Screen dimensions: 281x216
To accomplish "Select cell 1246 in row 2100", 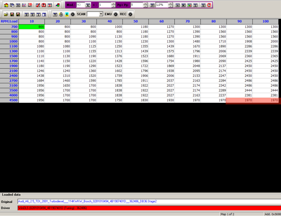I will [31, 71].
